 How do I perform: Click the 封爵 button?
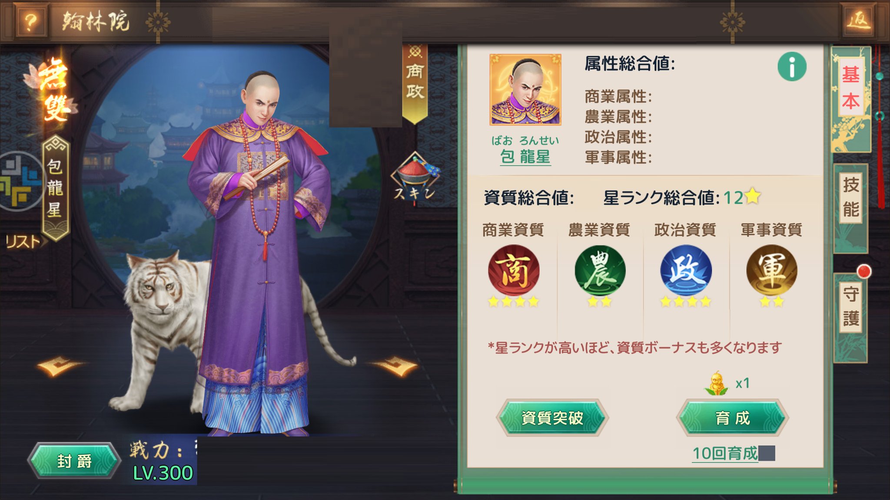(x=74, y=461)
